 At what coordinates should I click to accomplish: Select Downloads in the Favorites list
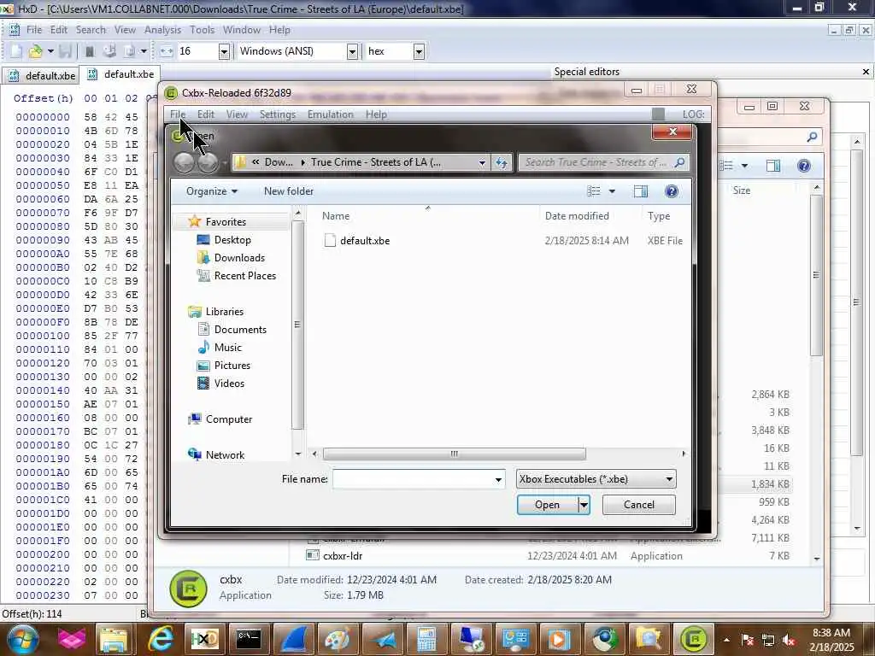coord(239,258)
